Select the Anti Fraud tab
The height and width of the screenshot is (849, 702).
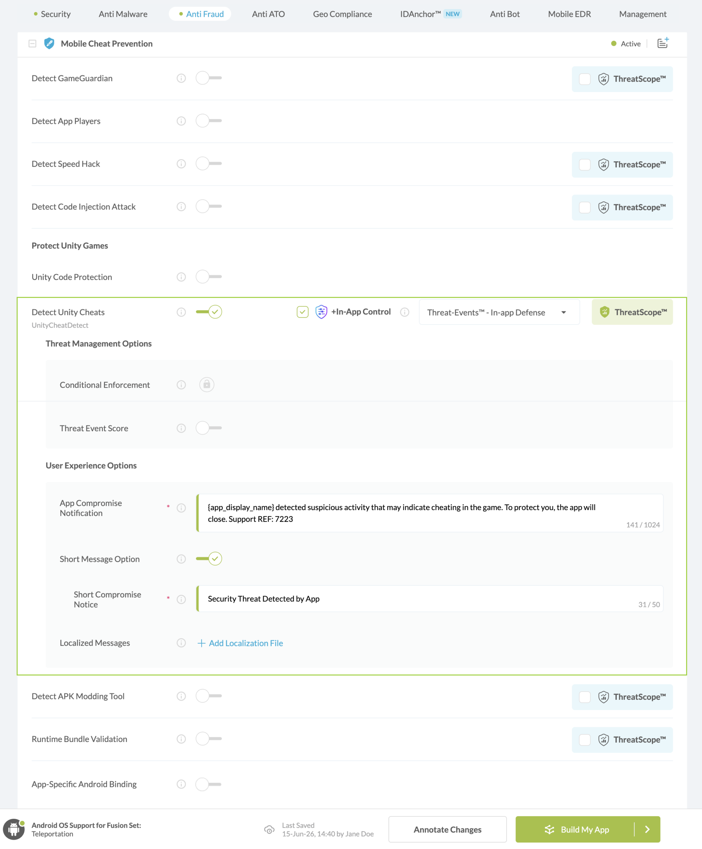[x=200, y=14]
